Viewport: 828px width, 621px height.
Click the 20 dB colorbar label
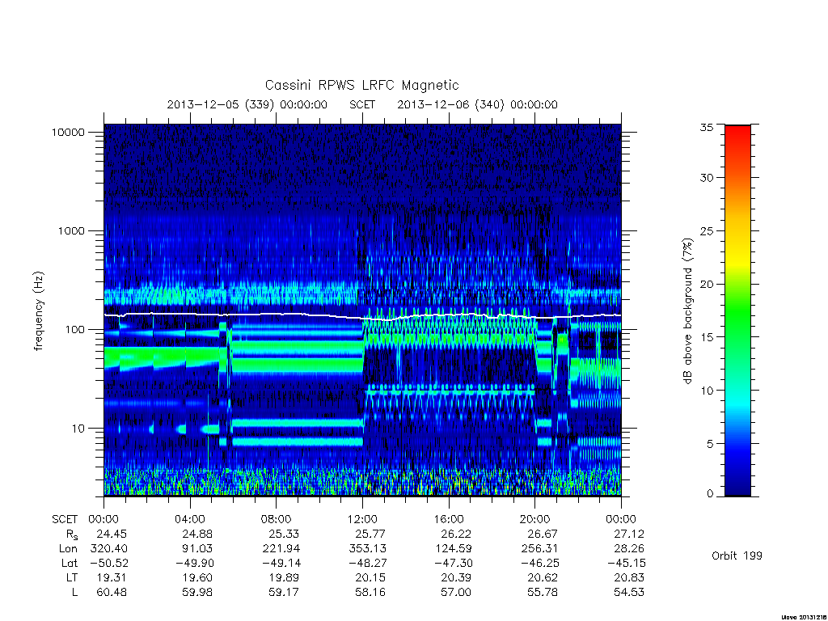tap(707, 284)
